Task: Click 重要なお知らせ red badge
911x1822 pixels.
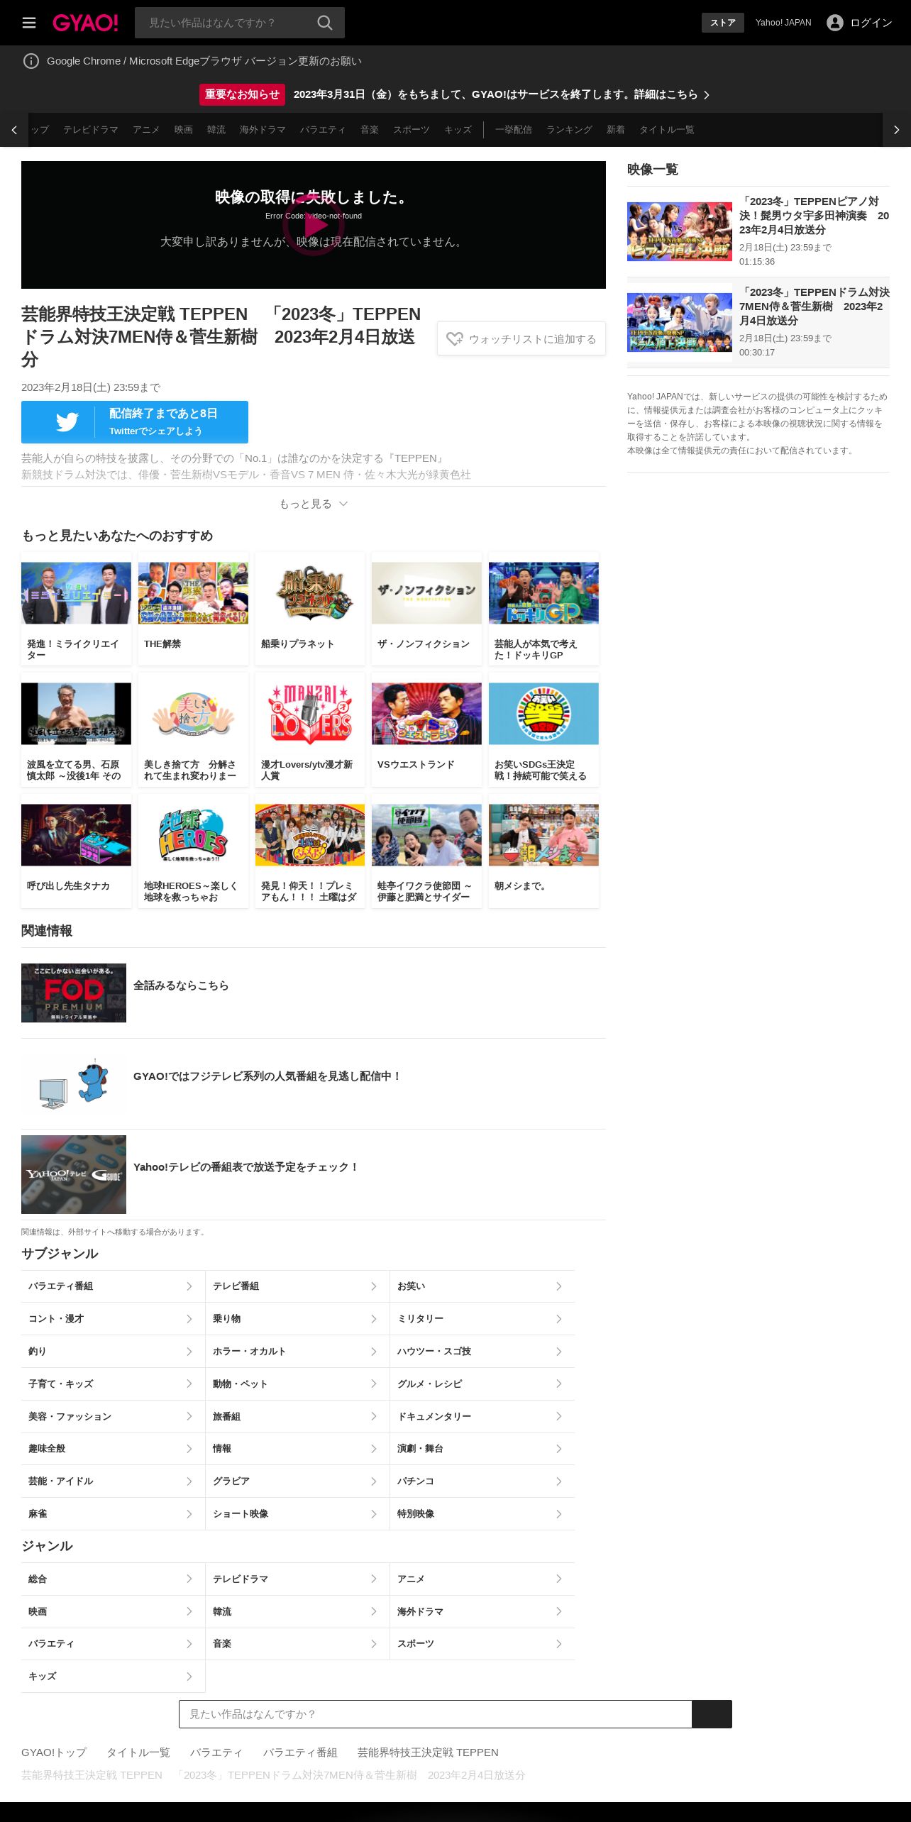Action: click(242, 94)
